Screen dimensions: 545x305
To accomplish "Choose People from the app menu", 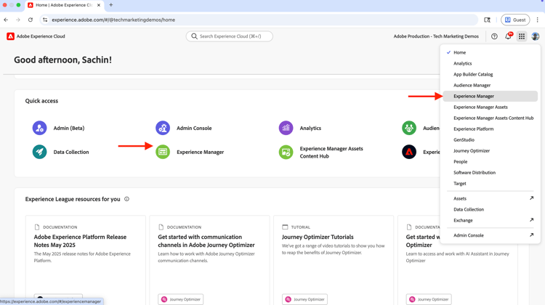I will [490, 161].
